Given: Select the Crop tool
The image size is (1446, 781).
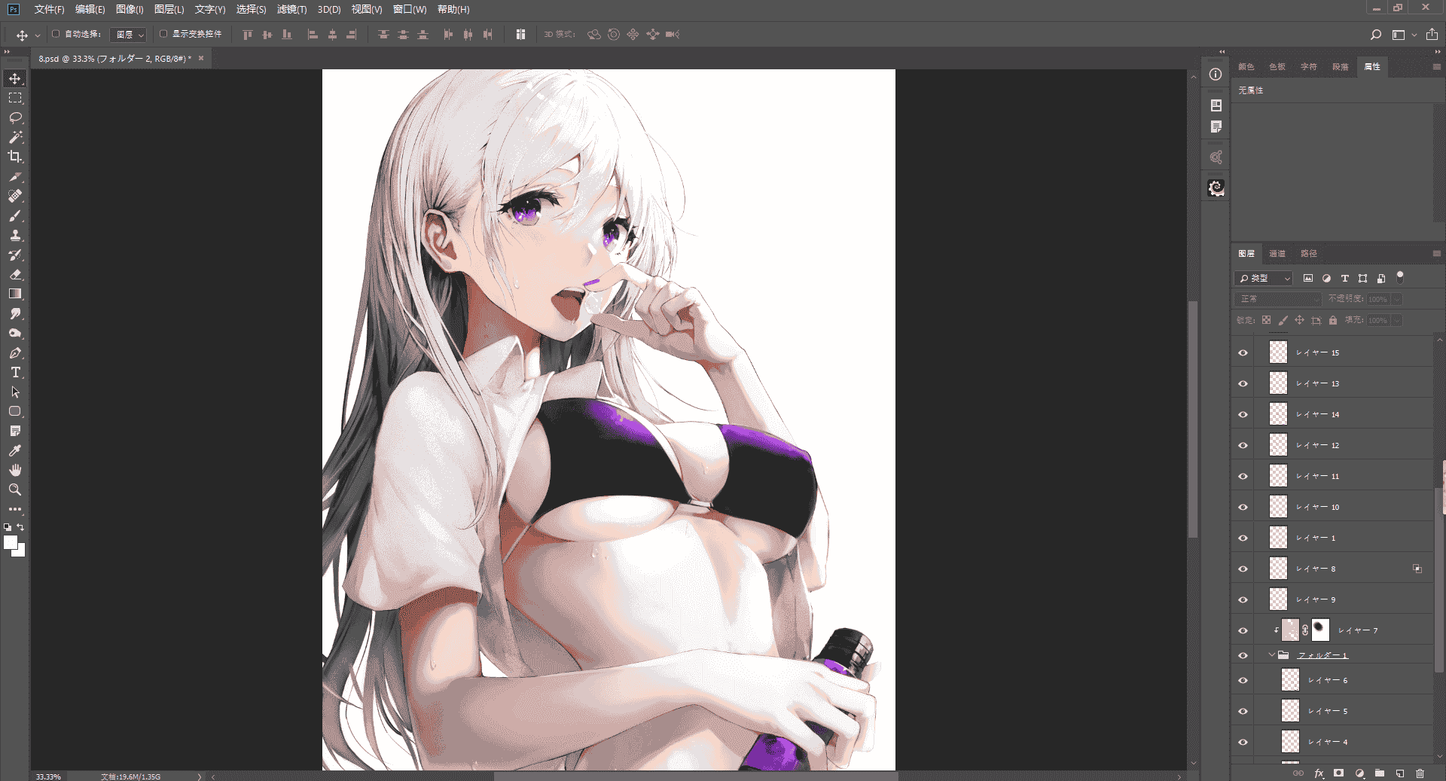Looking at the screenshot, I should [x=15, y=157].
